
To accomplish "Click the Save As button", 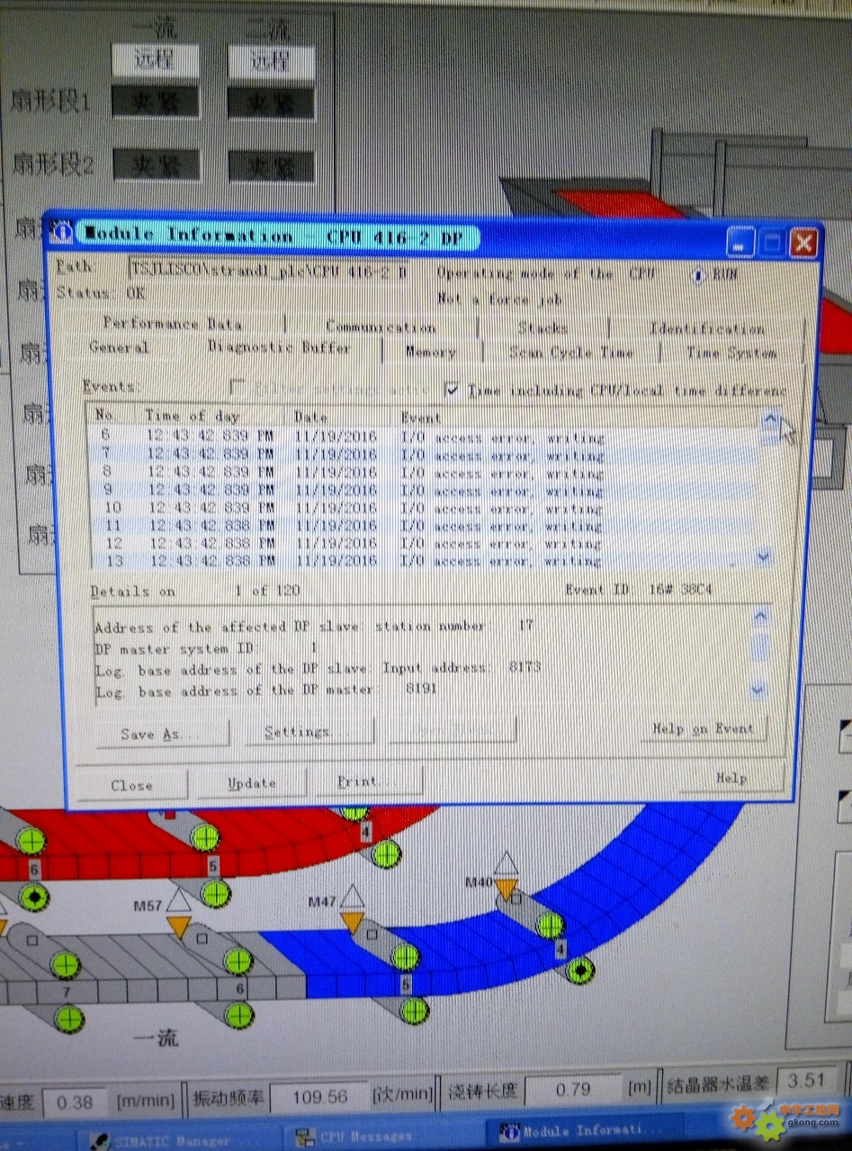I will [x=162, y=734].
